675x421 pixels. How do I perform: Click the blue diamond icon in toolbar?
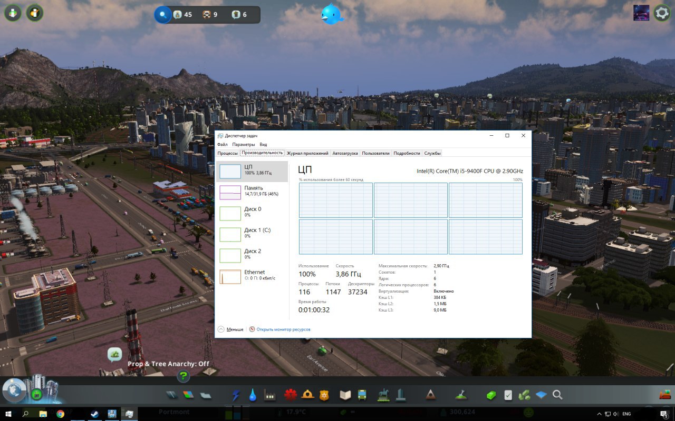click(542, 395)
